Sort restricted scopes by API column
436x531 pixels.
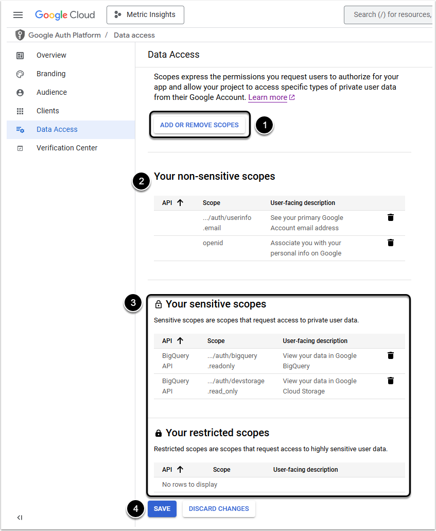click(180, 470)
